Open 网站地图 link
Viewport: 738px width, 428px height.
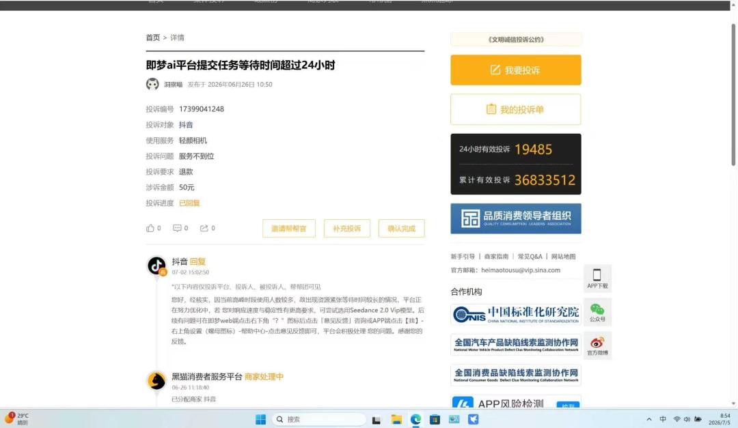[x=563, y=257]
